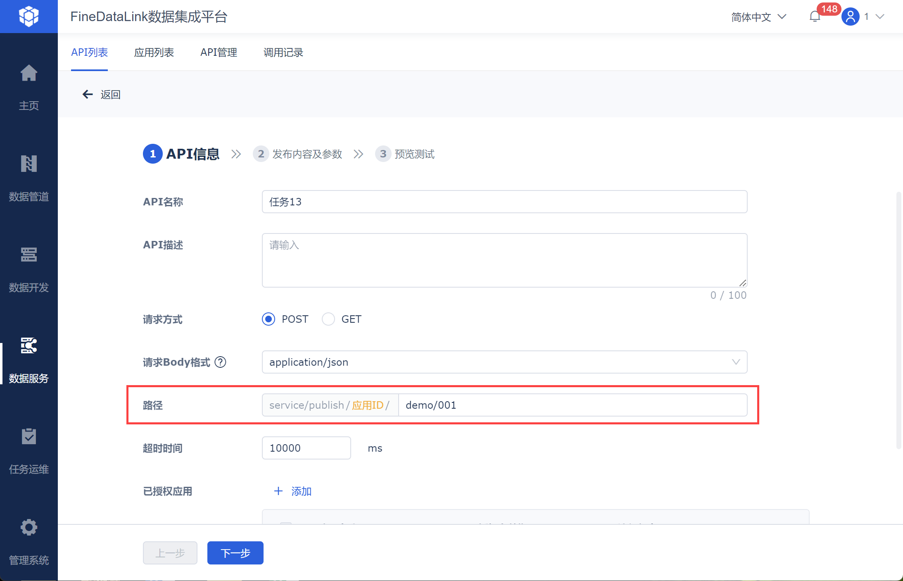903x581 pixels.
Task: Open 数据管道 data pipeline sidebar icon
Action: click(x=29, y=164)
